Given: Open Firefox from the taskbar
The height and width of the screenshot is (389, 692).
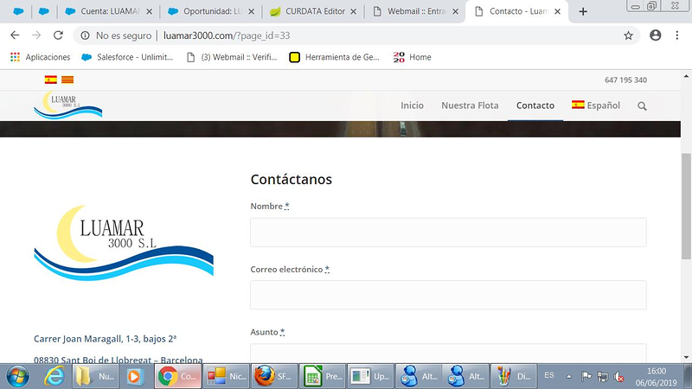Looking at the screenshot, I should pyautogui.click(x=263, y=377).
